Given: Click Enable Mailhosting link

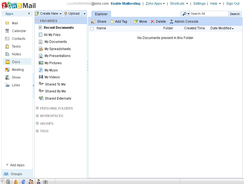Looking at the screenshot, I should point(125,4).
